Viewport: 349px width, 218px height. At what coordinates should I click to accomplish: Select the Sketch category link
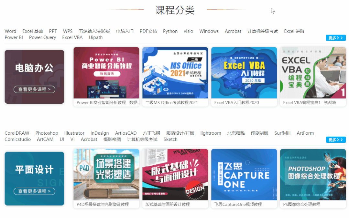[170, 139]
